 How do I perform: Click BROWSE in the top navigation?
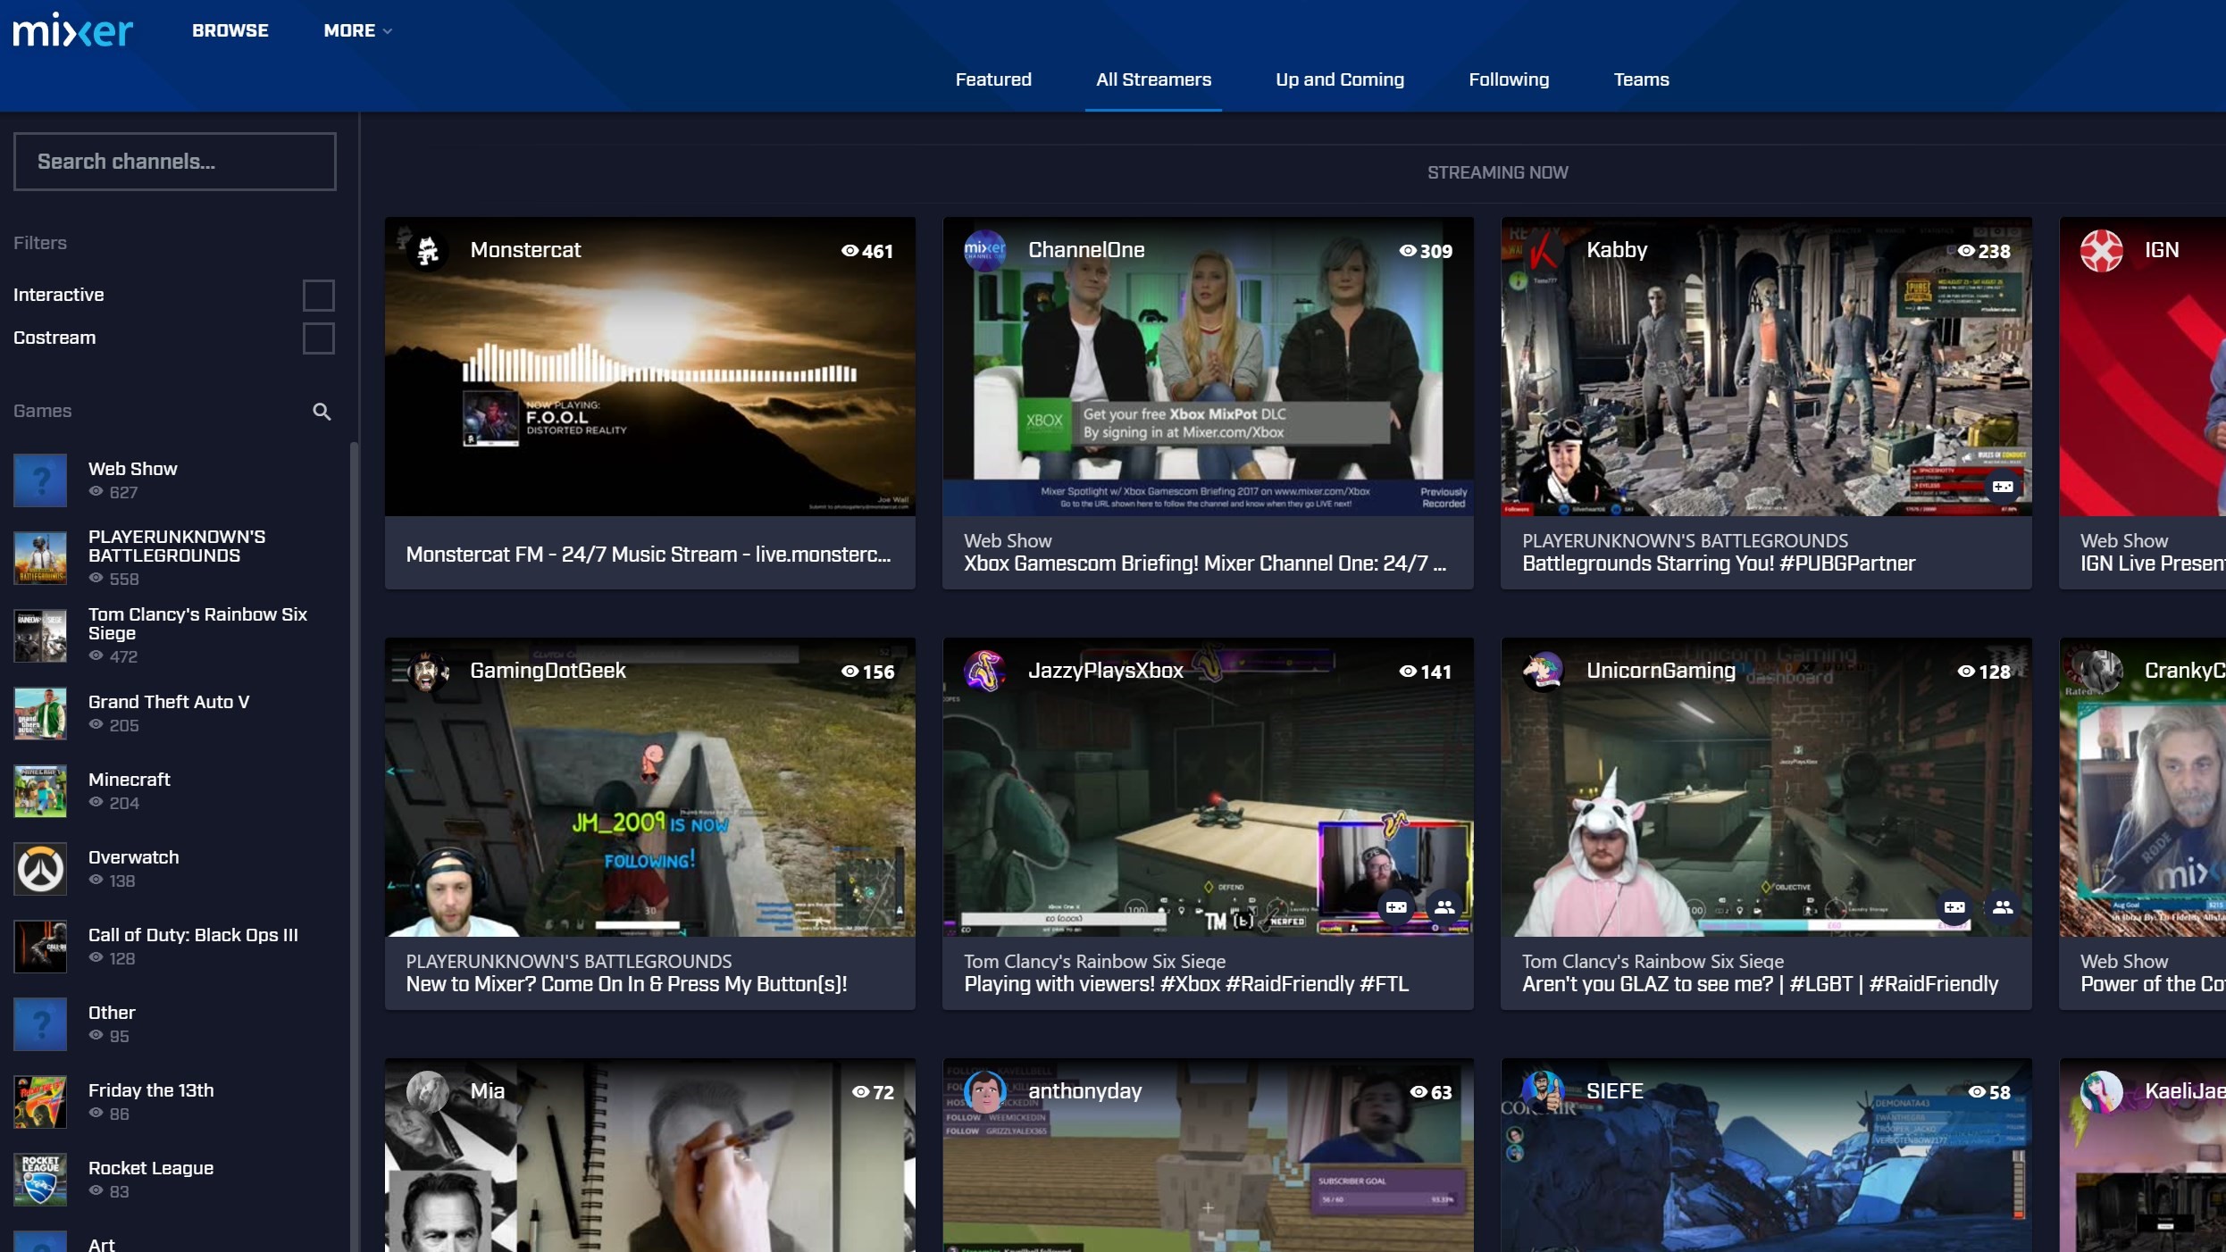tap(230, 30)
